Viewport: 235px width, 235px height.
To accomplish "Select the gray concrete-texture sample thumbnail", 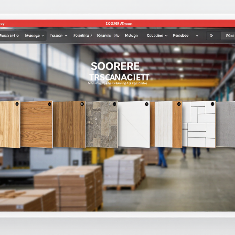I will click(x=226, y=124).
